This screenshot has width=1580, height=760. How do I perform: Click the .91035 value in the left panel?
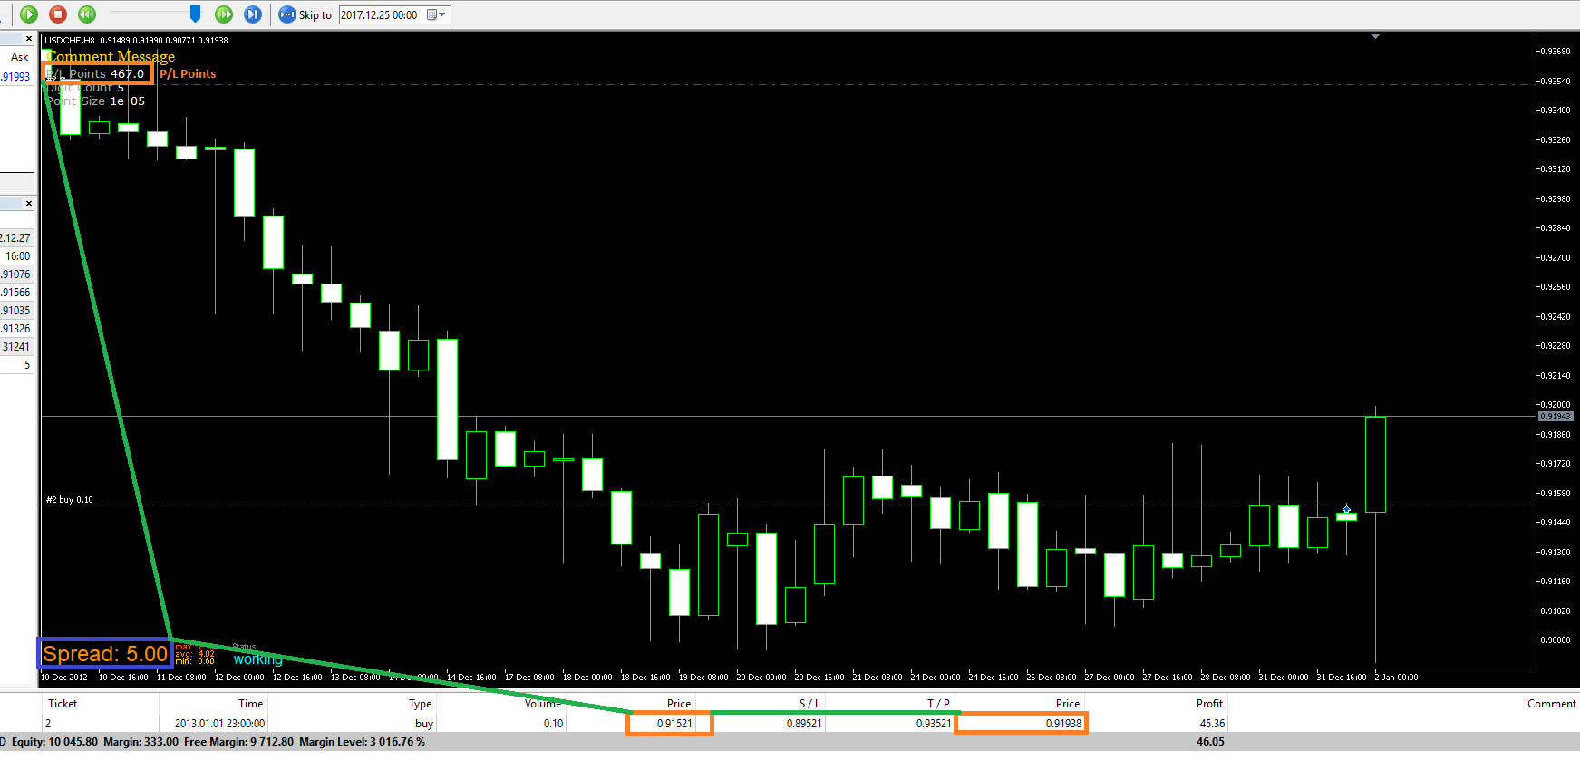[x=15, y=311]
